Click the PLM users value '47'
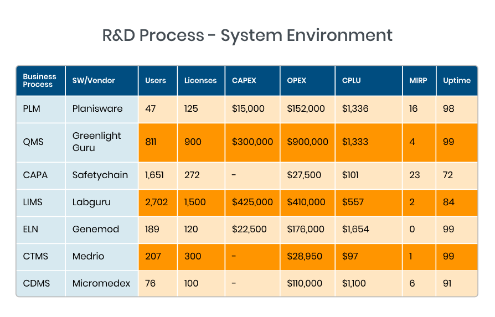The height and width of the screenshot is (317, 495). pyautogui.click(x=150, y=108)
